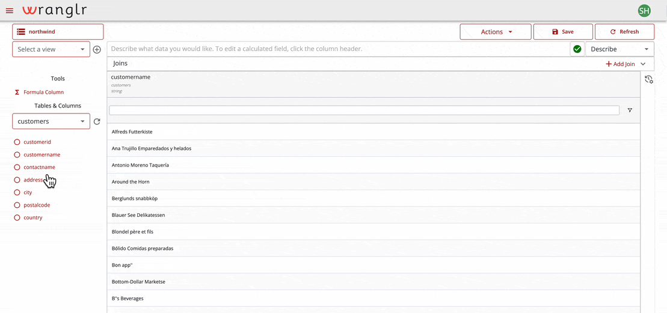This screenshot has height=313, width=667.
Task: Click the Refresh button
Action: click(624, 32)
